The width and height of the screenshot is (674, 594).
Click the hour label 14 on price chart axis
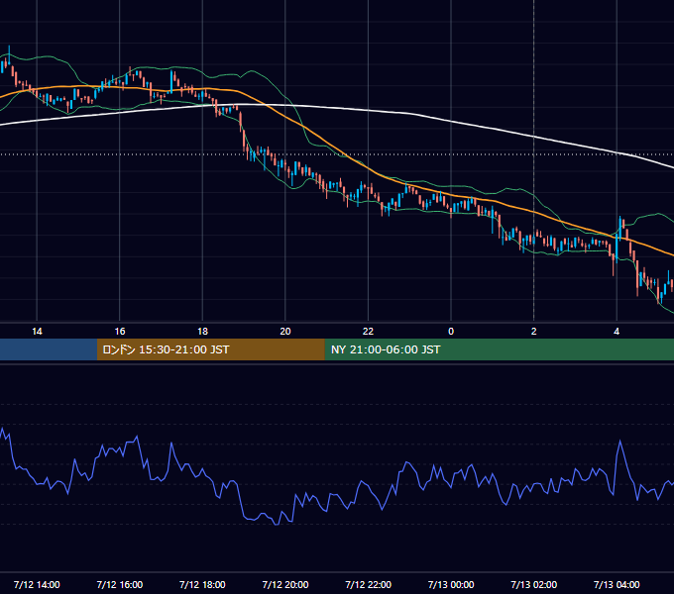(37, 332)
